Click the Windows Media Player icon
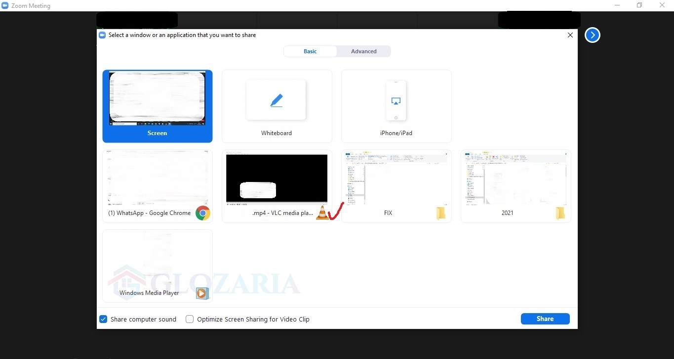This screenshot has width=674, height=359. tap(202, 293)
